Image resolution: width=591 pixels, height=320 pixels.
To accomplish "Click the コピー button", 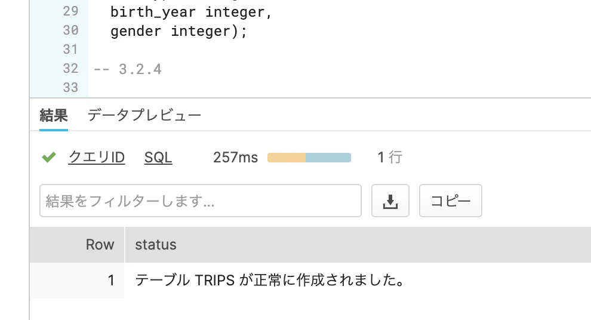I will coord(450,201).
